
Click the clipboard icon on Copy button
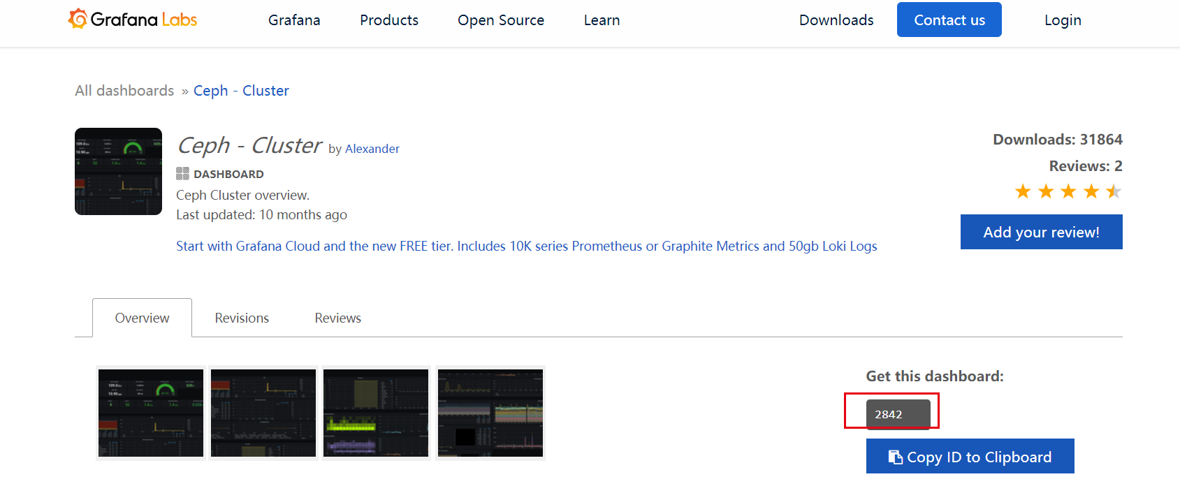[x=895, y=457]
